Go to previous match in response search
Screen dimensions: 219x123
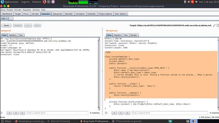tap(114, 113)
